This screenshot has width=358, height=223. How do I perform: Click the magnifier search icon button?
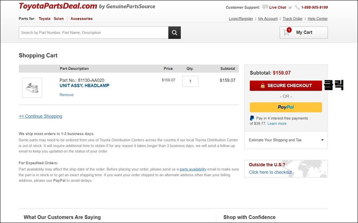(x=175, y=32)
